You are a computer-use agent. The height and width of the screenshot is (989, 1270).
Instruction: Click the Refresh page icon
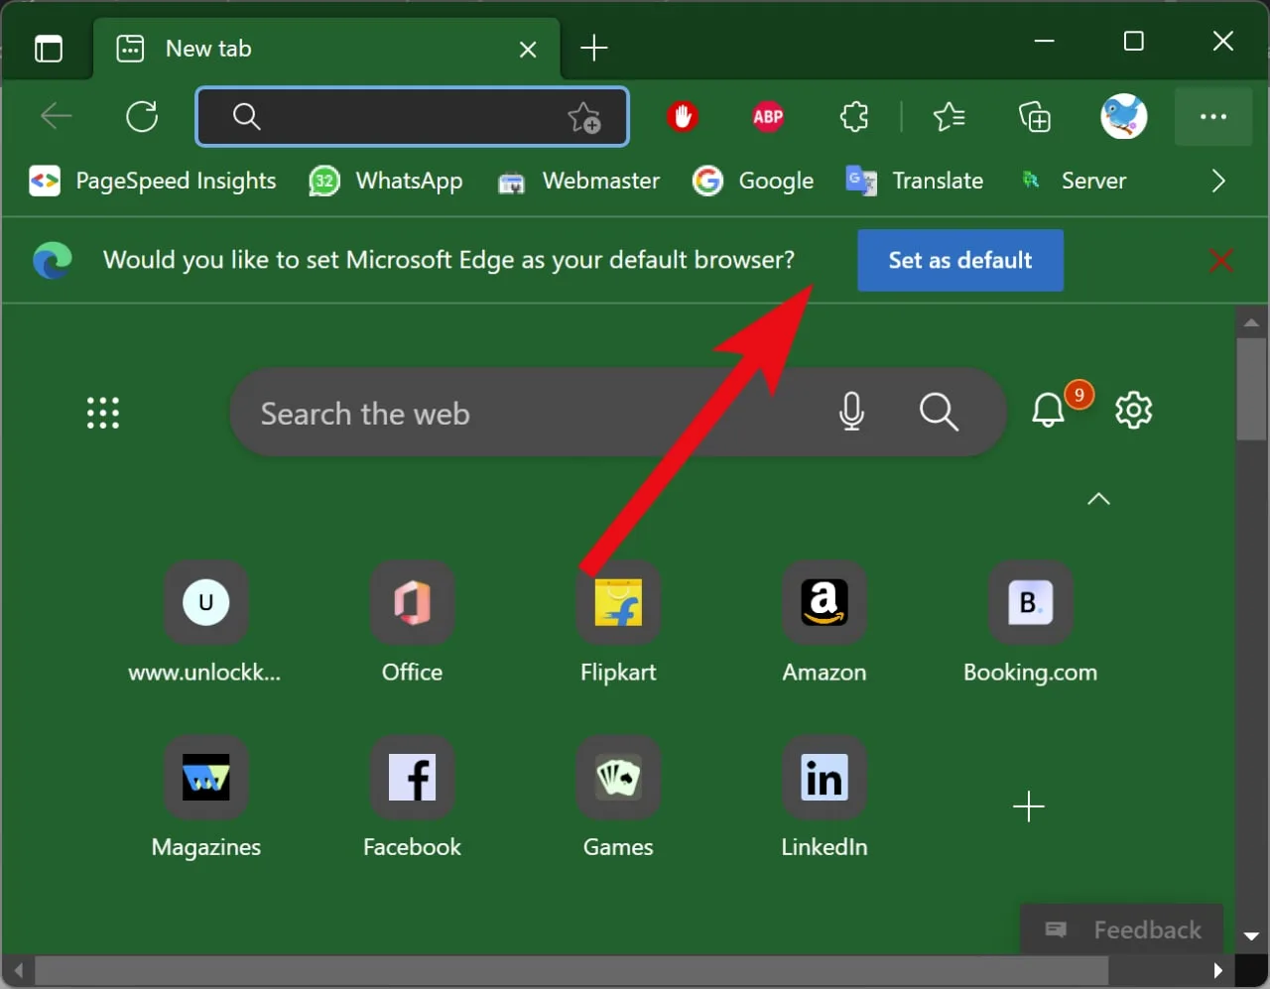[x=142, y=116]
